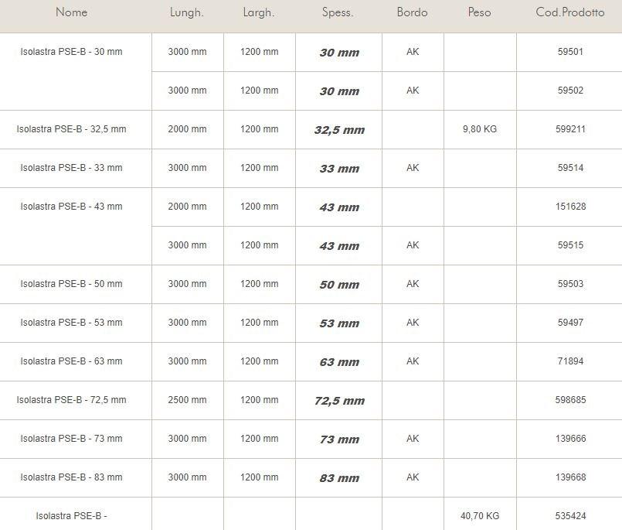Screen dimensions: 622x530
Task: Select the Spess. column header
Action: (x=338, y=12)
